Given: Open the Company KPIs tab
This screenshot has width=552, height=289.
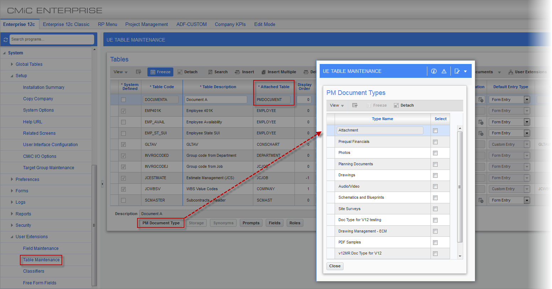Looking at the screenshot, I should [x=230, y=24].
